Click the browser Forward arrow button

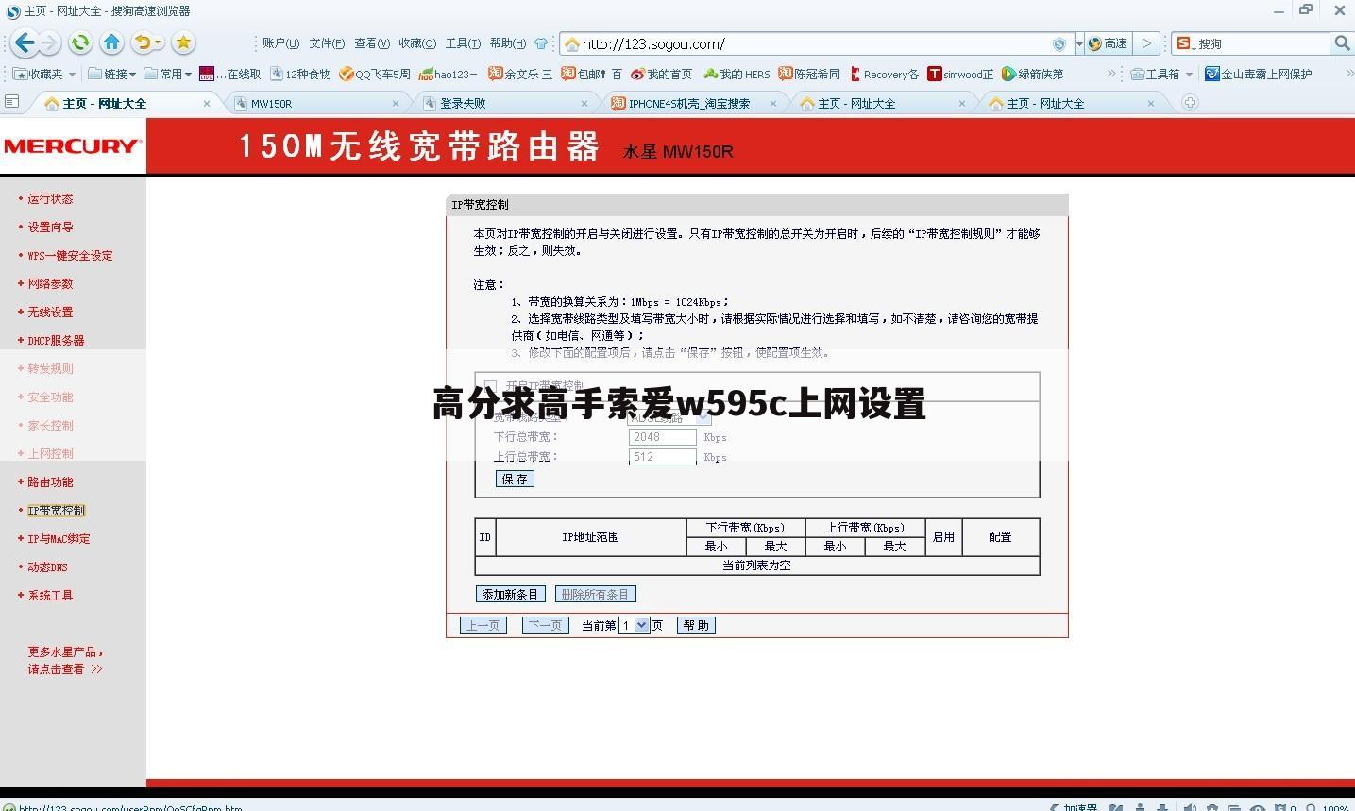[x=50, y=42]
